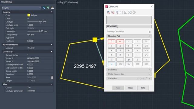Click Clear calculator icon in QuickCalc toolbar
Screen dimensions: 194x109
[x=108, y=12]
